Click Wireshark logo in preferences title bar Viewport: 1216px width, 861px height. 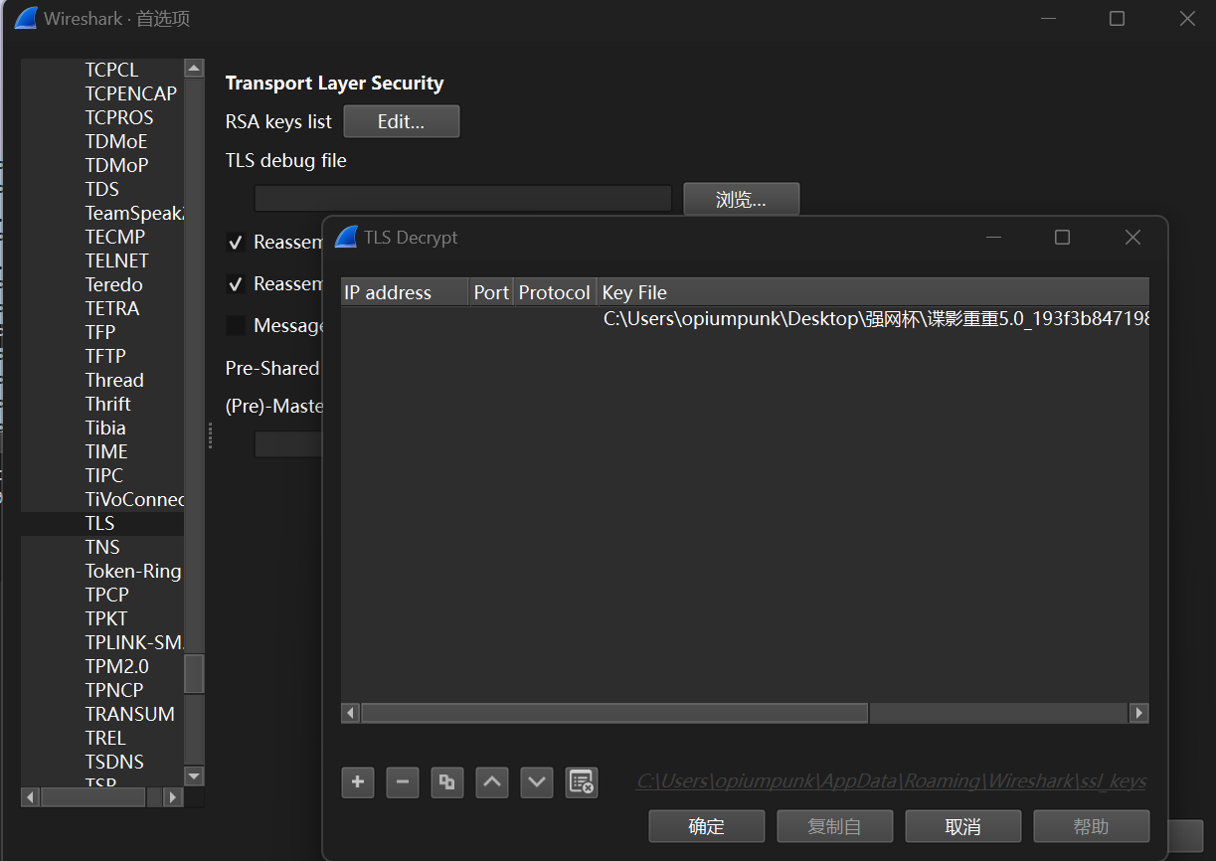tap(26, 18)
